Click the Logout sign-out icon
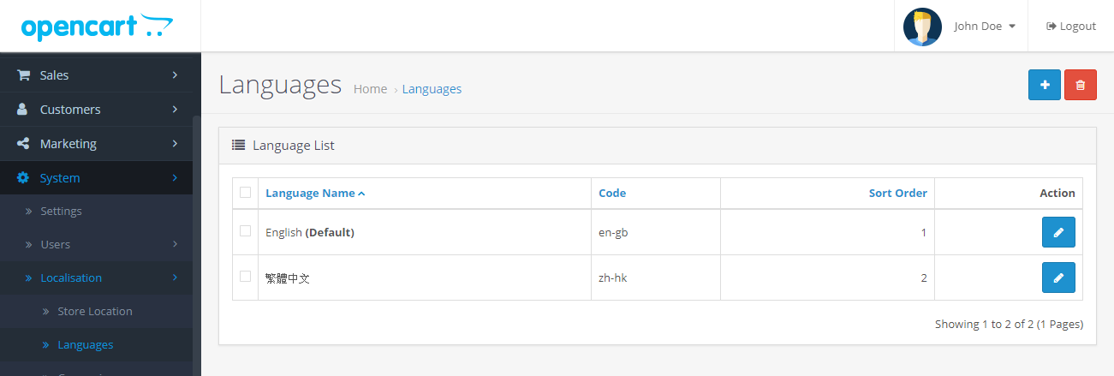Screen dimensions: 1114x376 pos(1051,27)
